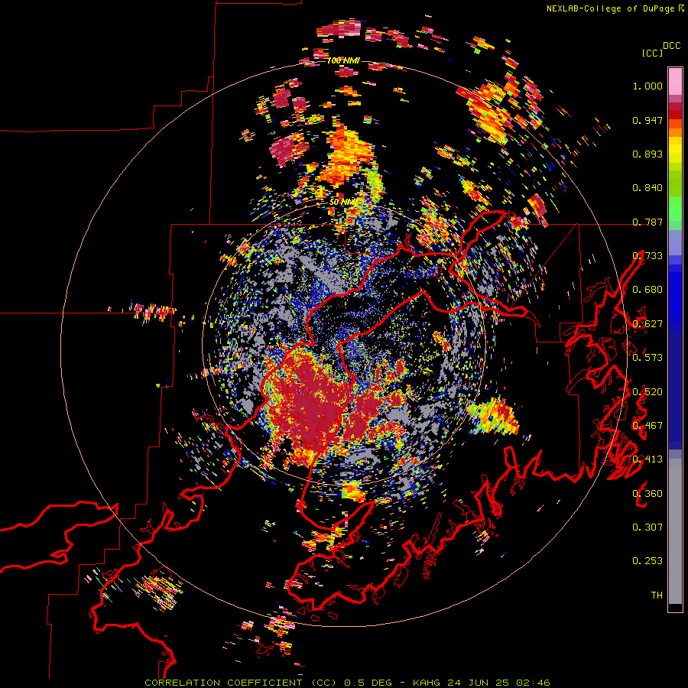Pick the gray band on the color bar

point(675,531)
